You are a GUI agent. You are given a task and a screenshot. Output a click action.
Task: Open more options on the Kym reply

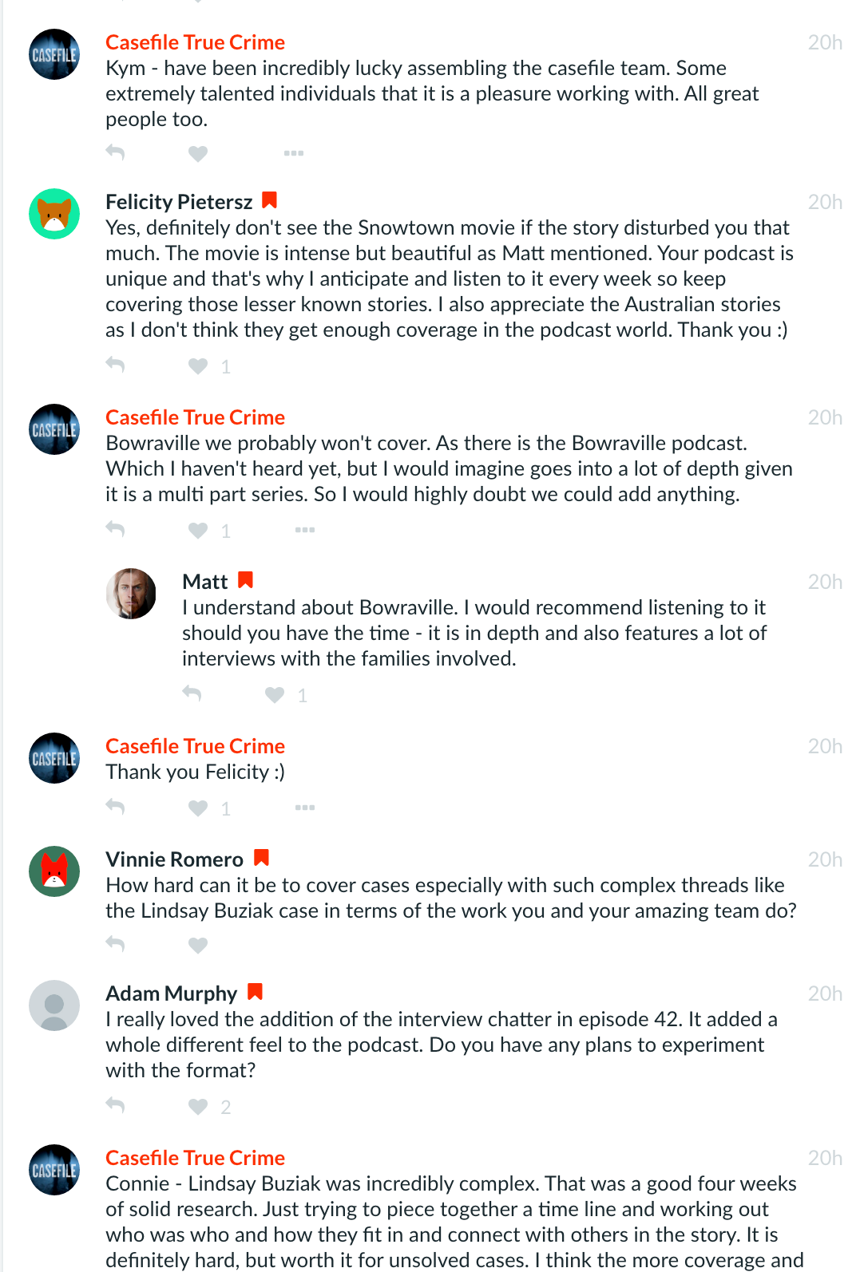[294, 153]
